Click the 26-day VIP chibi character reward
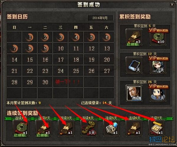This screenshot has width=177, height=147. 158,94
